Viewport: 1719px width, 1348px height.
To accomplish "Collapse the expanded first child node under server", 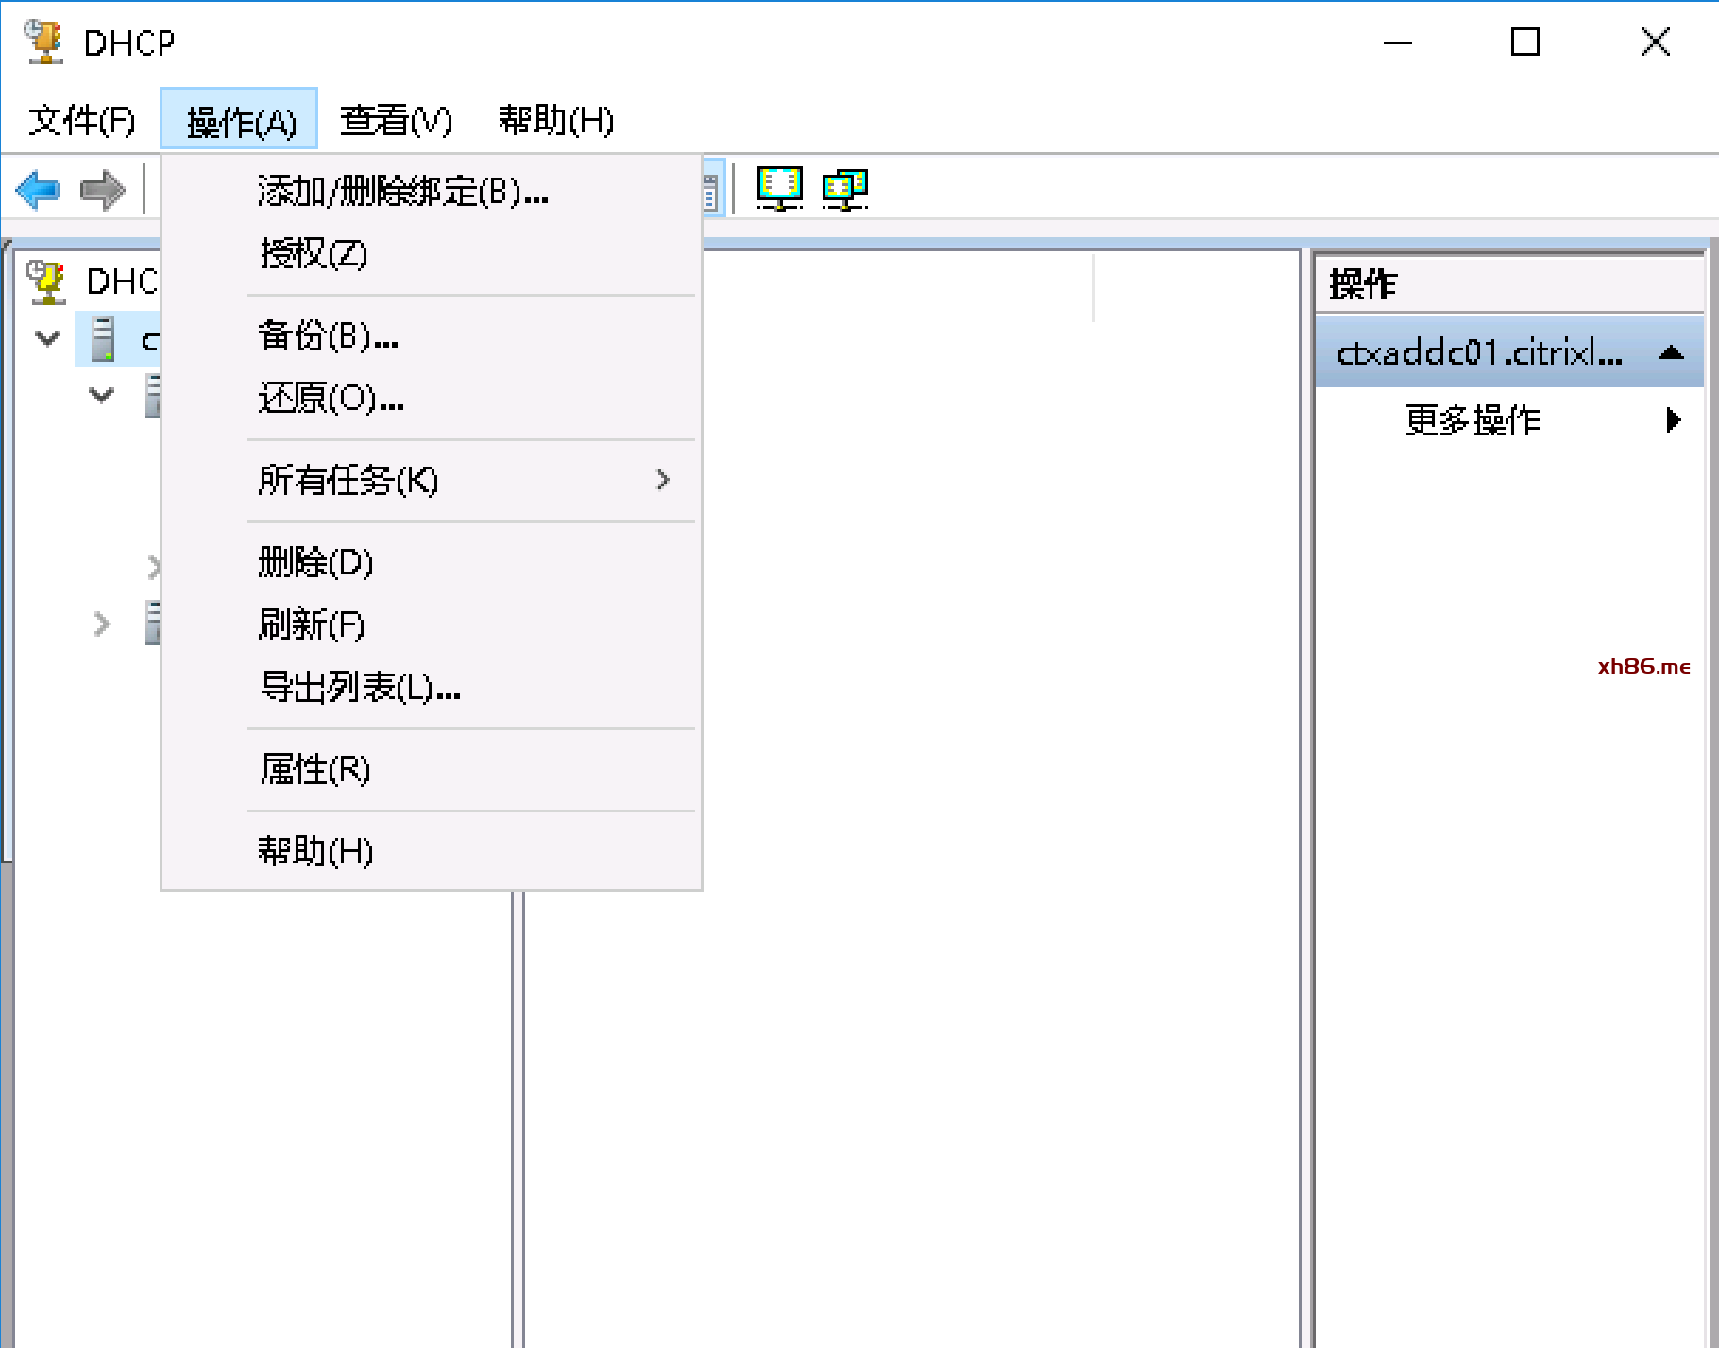I will pyautogui.click(x=101, y=395).
